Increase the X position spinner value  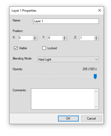pyautogui.click(x=35, y=37)
